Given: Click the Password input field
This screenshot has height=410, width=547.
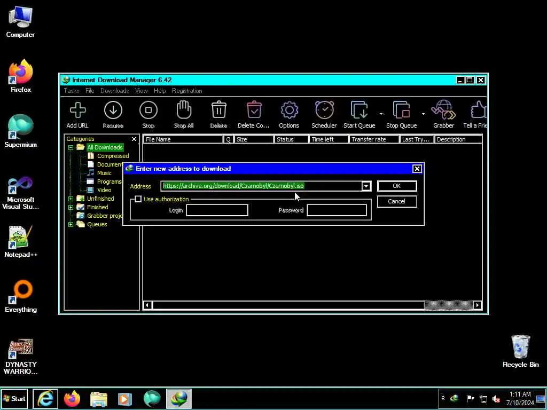Looking at the screenshot, I should tap(337, 210).
